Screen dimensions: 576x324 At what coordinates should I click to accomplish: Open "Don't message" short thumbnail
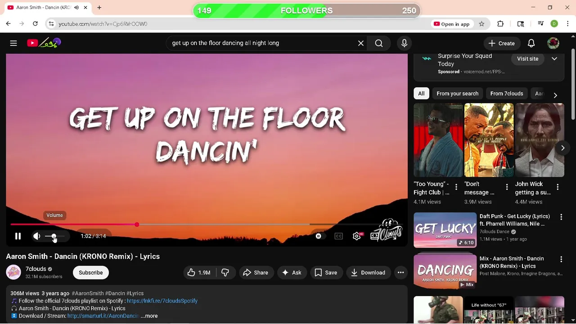pos(489,140)
